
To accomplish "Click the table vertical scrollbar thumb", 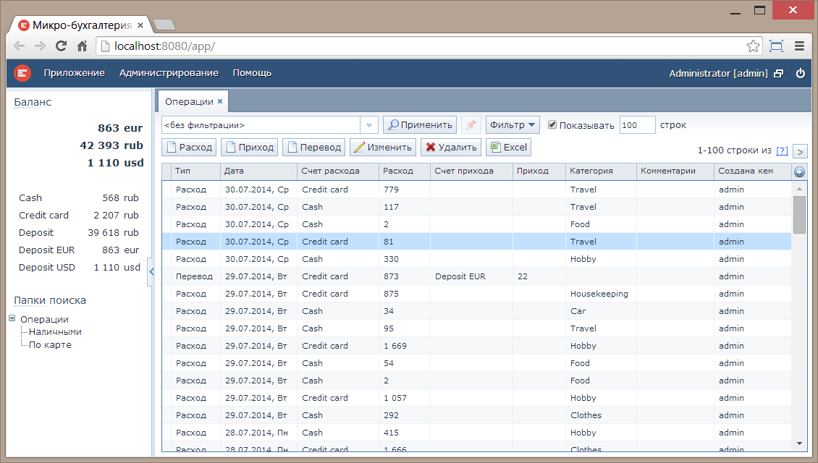I will pos(799,215).
